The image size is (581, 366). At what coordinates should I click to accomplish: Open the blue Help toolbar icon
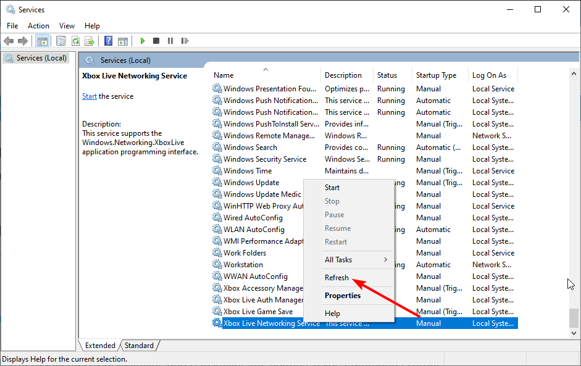108,41
